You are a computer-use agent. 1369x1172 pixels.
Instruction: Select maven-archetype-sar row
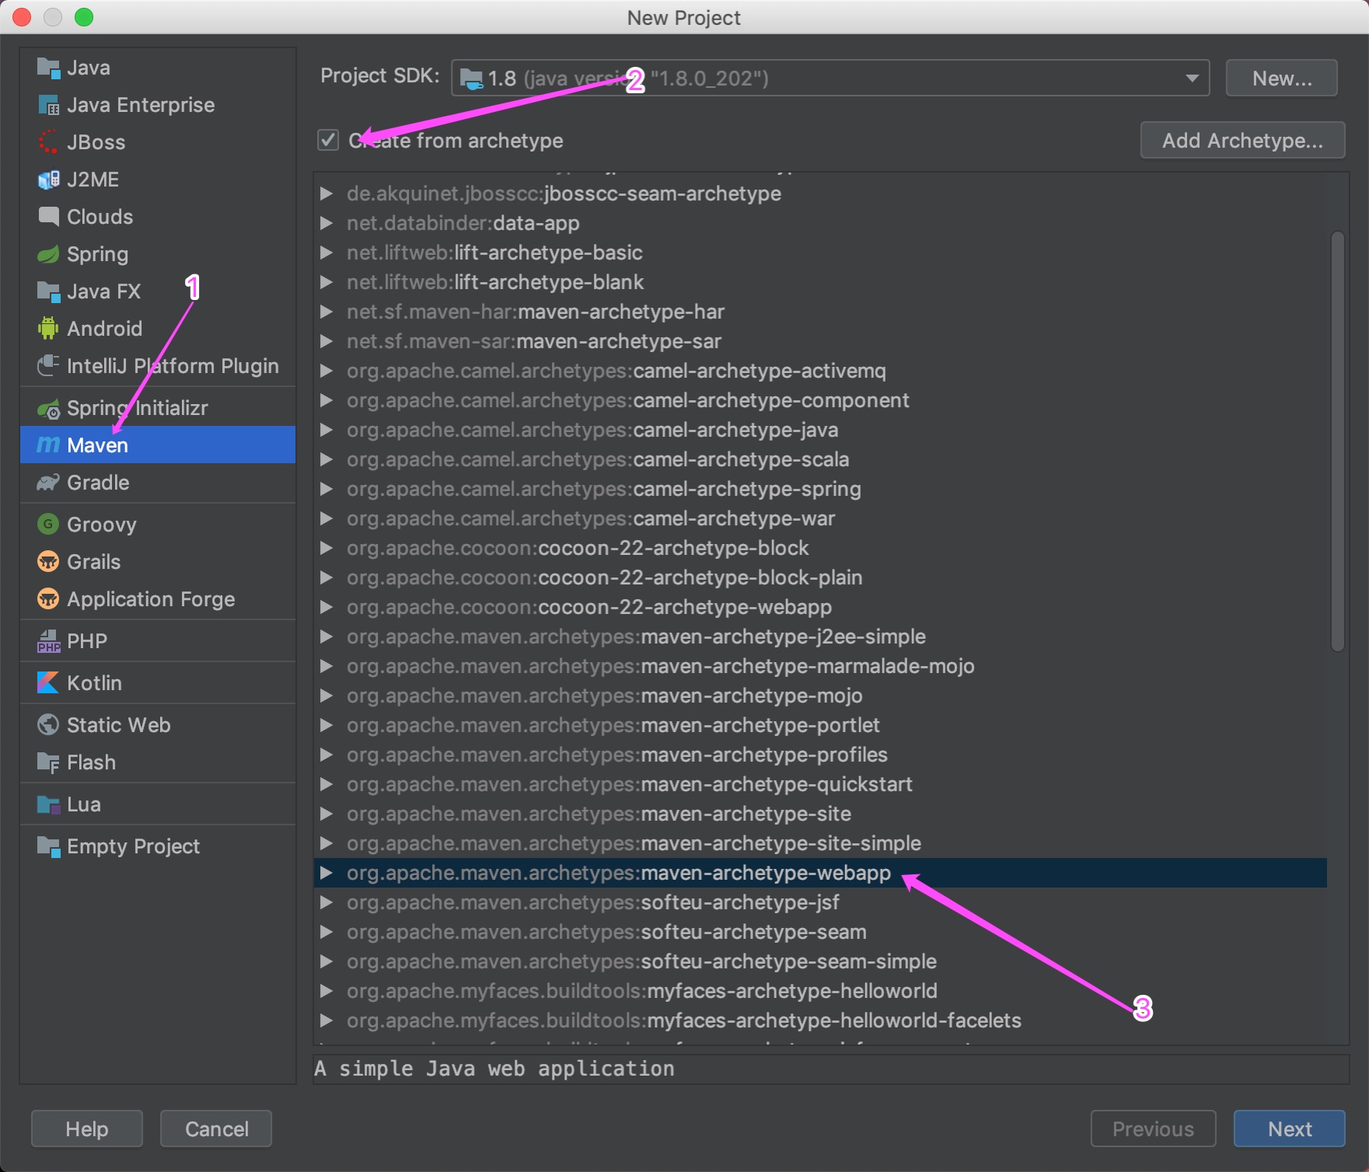click(x=820, y=341)
